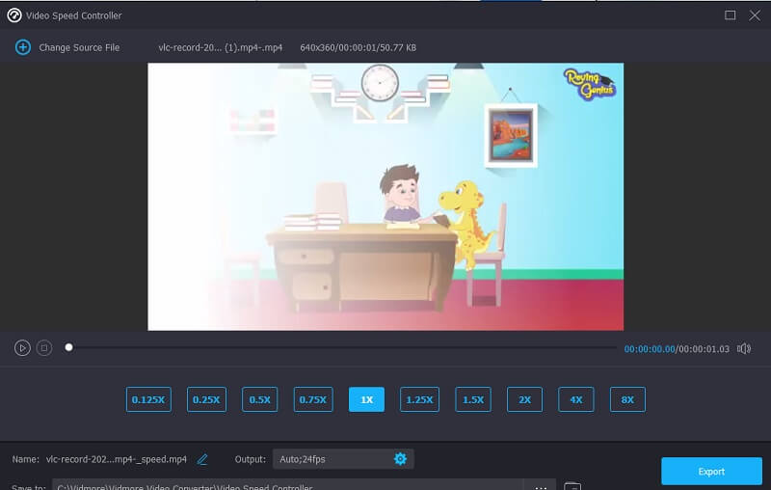Image resolution: width=771 pixels, height=490 pixels.
Task: Set speed to 1.25X
Action: pos(419,399)
